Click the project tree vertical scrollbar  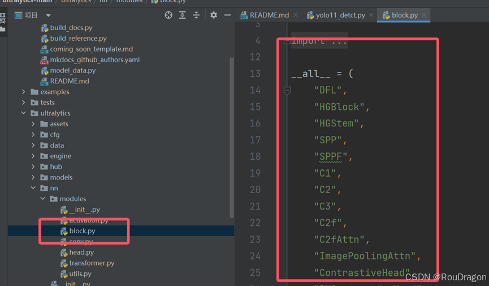coord(231,138)
